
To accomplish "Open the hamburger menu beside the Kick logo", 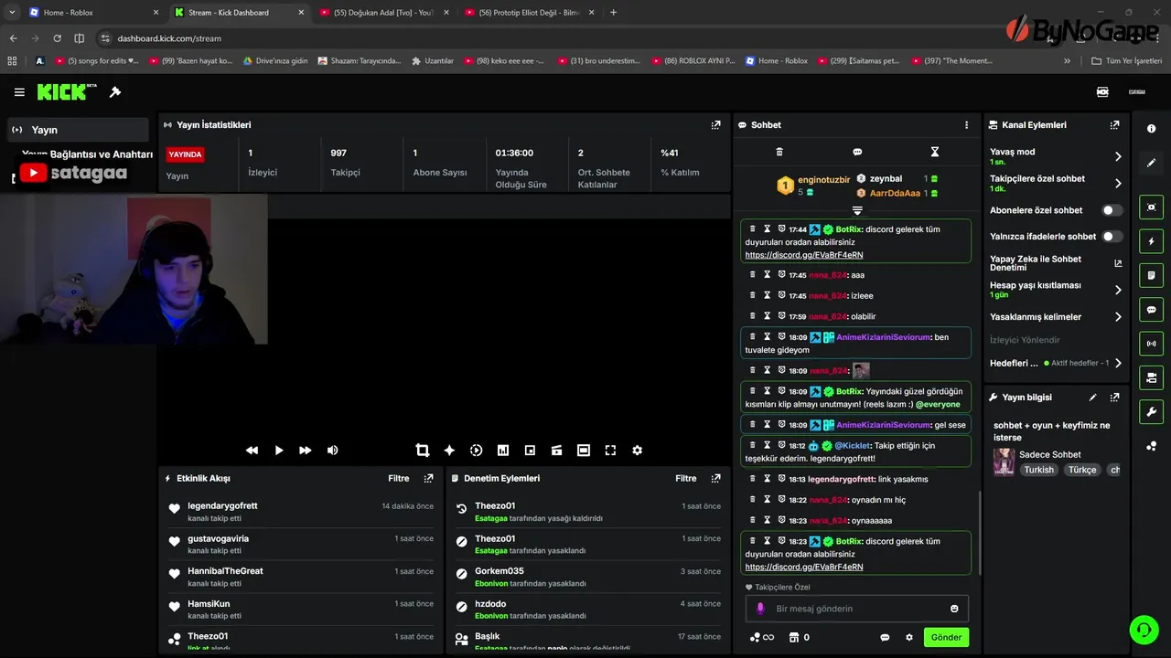I will 19,92.
